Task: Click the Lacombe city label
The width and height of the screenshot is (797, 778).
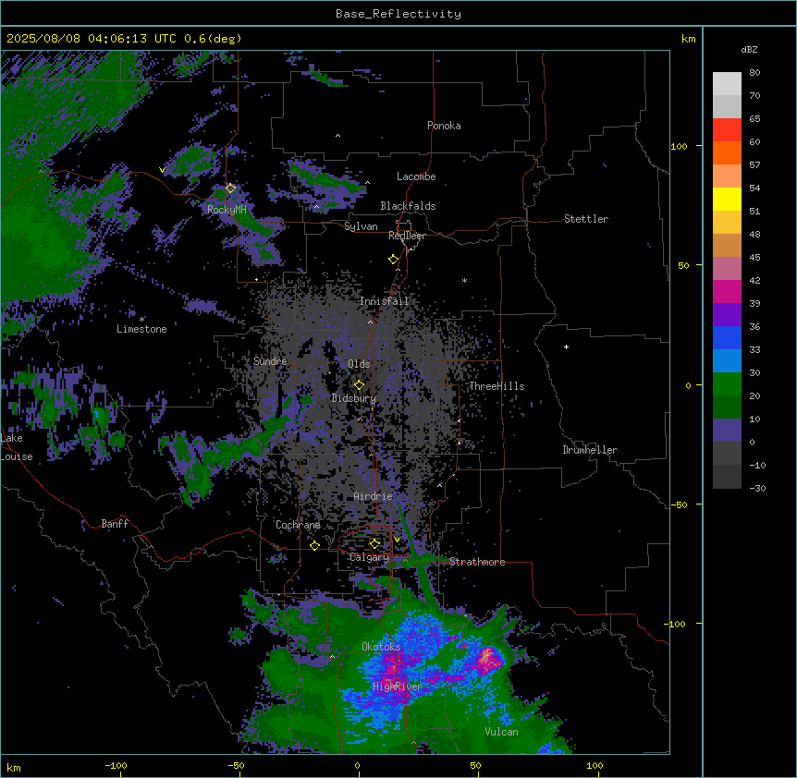Action: coord(416,176)
